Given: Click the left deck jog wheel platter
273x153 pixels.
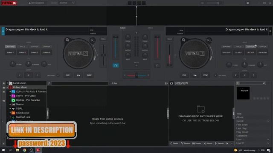Looking at the screenshot, I should 78,54.
